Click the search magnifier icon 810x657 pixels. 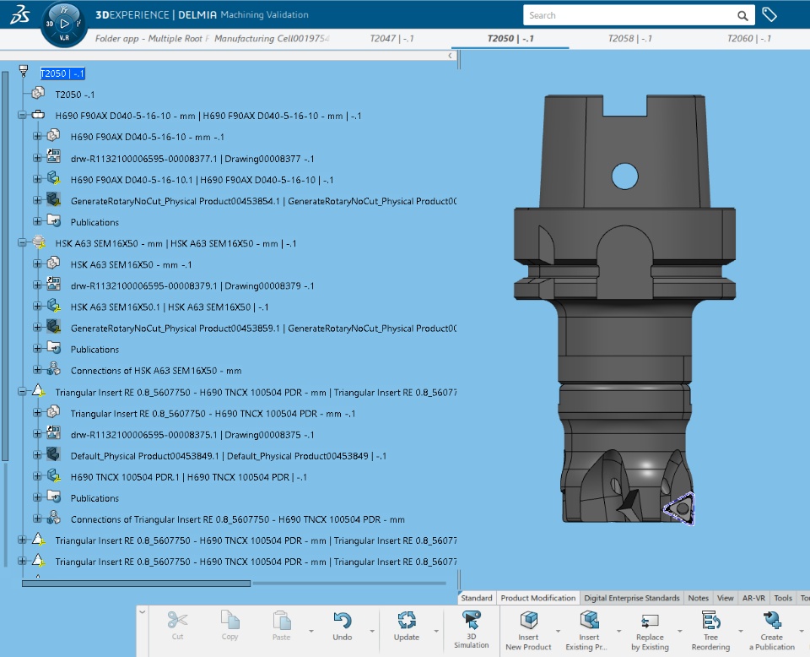(x=742, y=15)
